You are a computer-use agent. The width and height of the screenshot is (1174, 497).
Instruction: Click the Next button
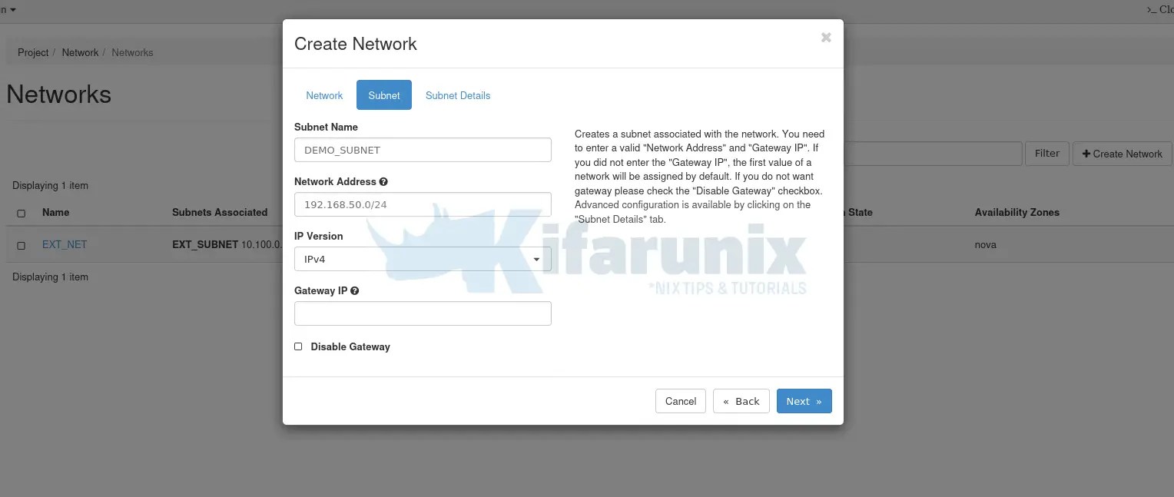(804, 400)
